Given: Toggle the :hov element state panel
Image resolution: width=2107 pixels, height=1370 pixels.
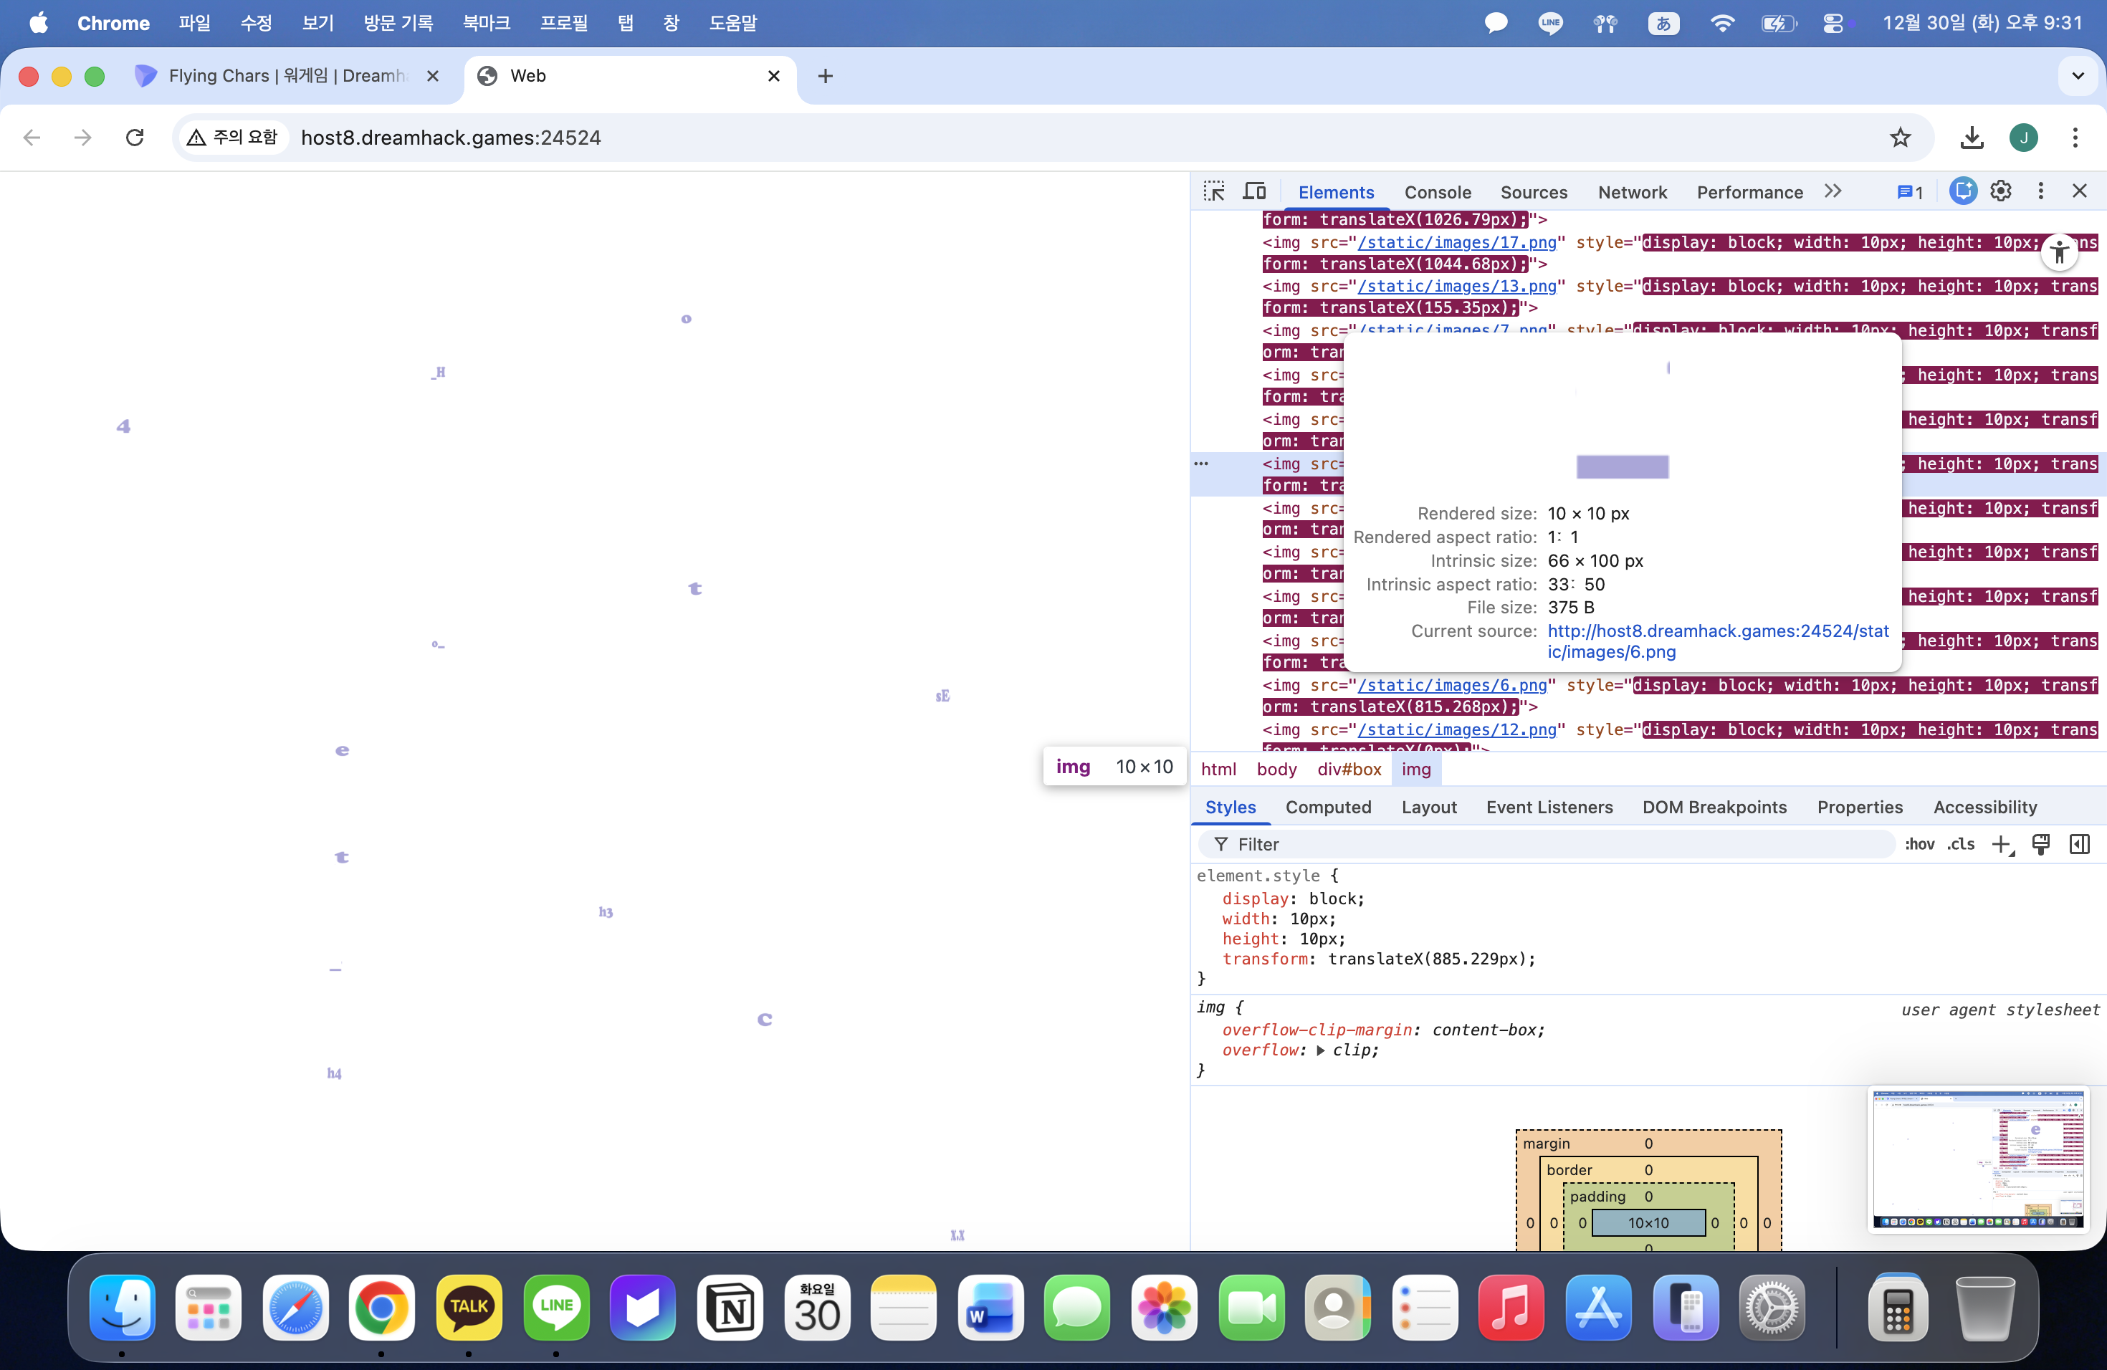Looking at the screenshot, I should [x=1919, y=844].
